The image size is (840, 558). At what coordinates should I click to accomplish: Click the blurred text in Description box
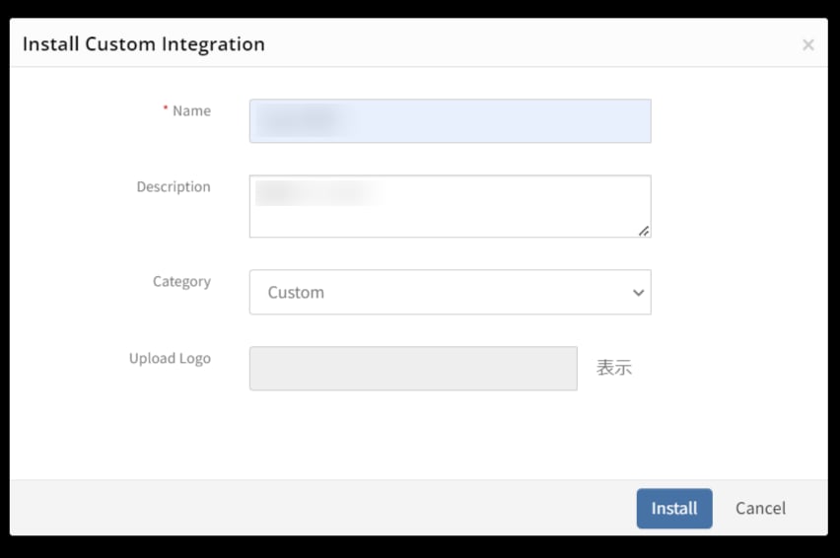318,193
